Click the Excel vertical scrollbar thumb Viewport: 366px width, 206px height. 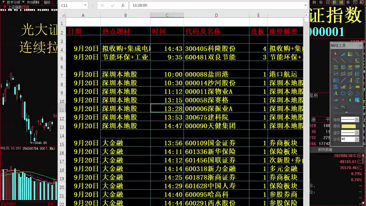[x=306, y=19]
